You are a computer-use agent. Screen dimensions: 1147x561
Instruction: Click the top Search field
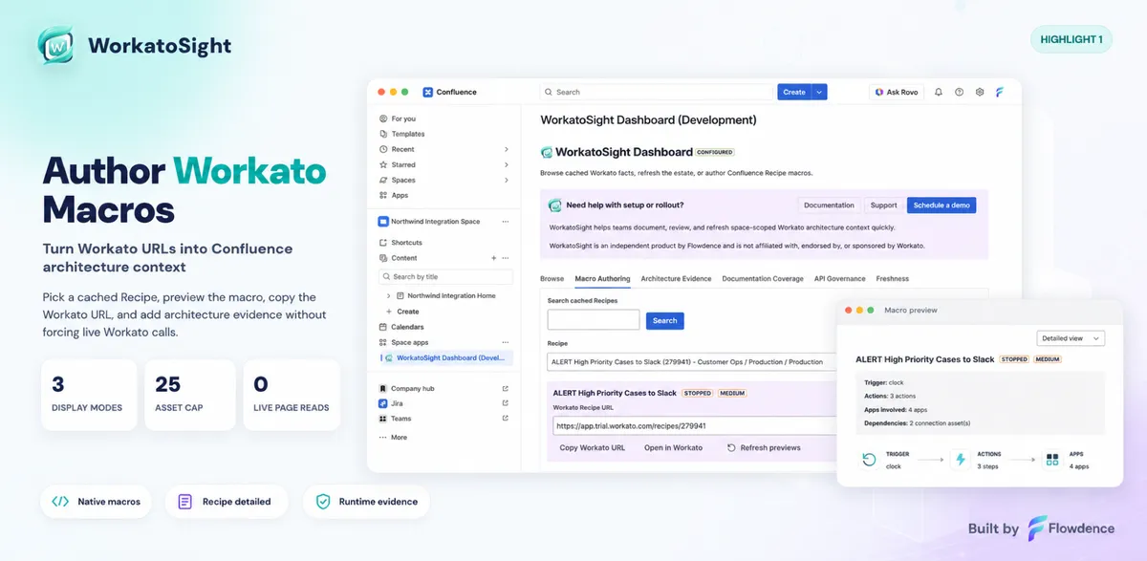coord(656,92)
